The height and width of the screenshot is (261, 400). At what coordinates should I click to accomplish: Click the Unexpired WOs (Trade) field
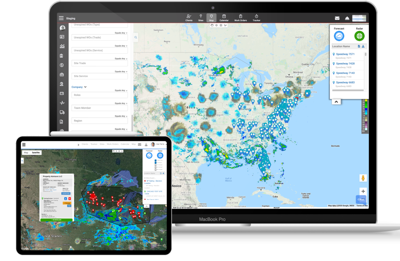pos(99,38)
